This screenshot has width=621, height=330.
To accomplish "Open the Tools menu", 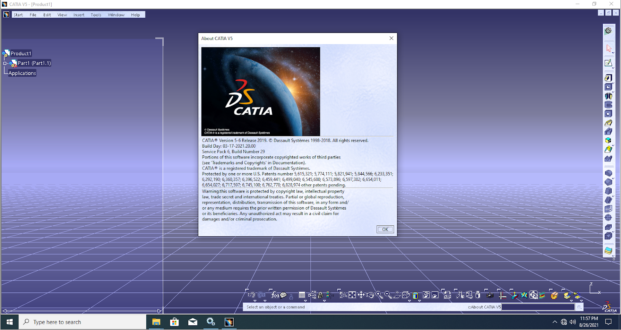I will click(96, 15).
